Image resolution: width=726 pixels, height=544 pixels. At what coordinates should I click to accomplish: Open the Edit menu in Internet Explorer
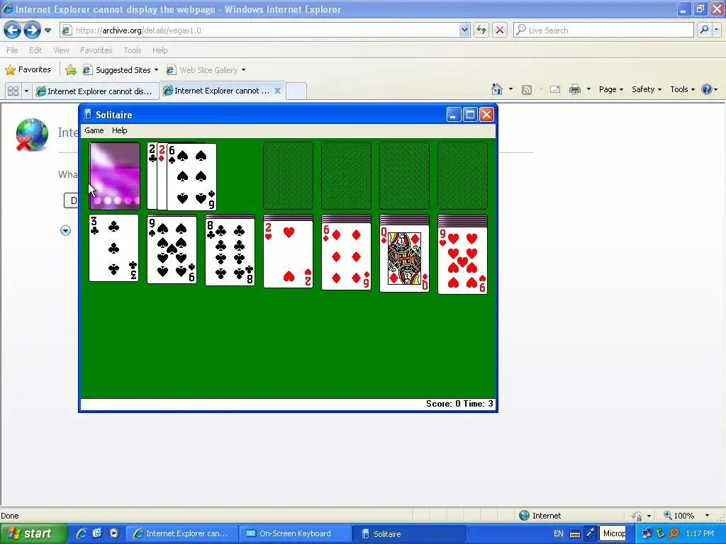[35, 50]
